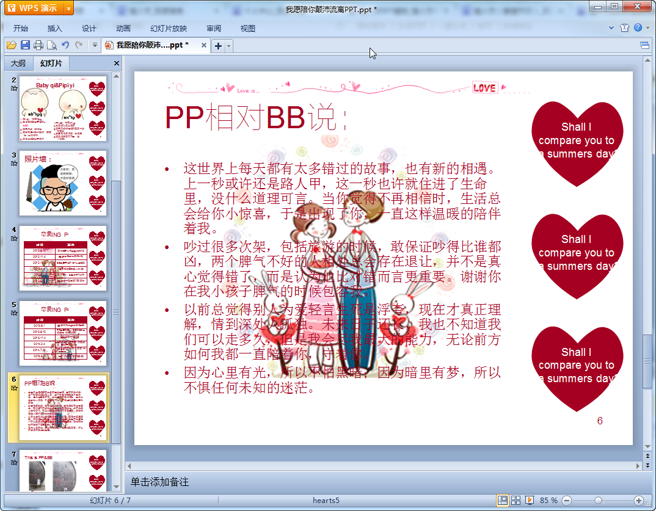Click the 85 % zoom level
656x511 pixels.
click(x=548, y=500)
